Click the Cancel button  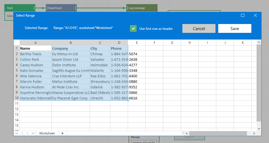(x=199, y=28)
